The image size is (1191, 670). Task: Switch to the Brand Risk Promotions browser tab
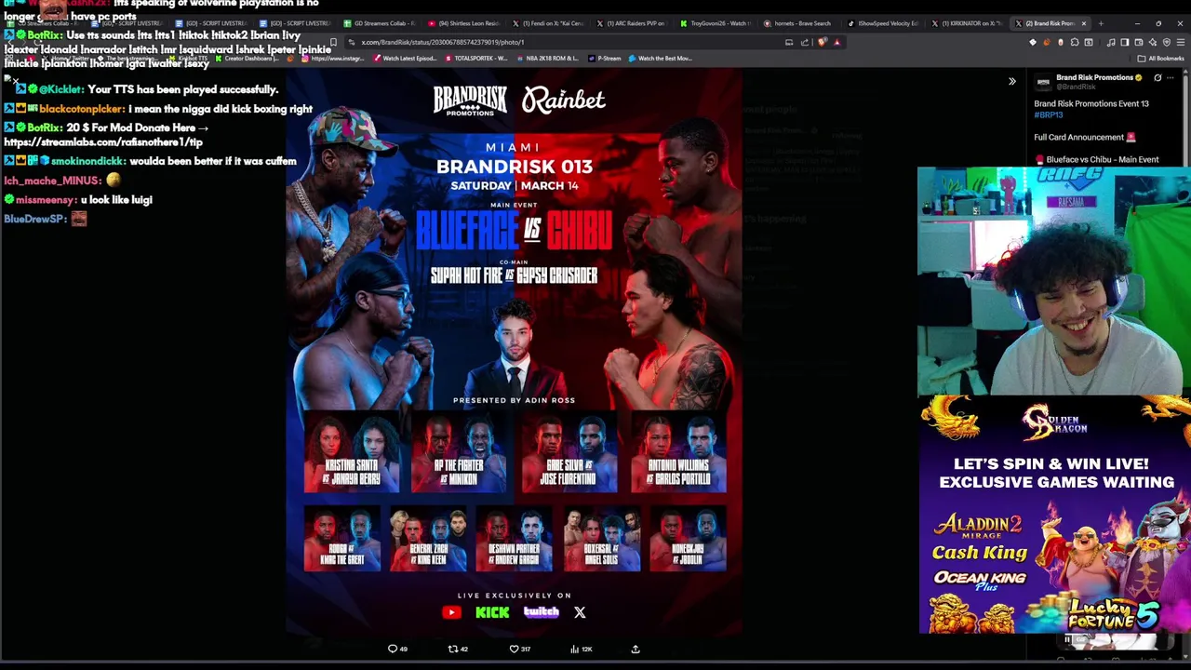(1049, 23)
